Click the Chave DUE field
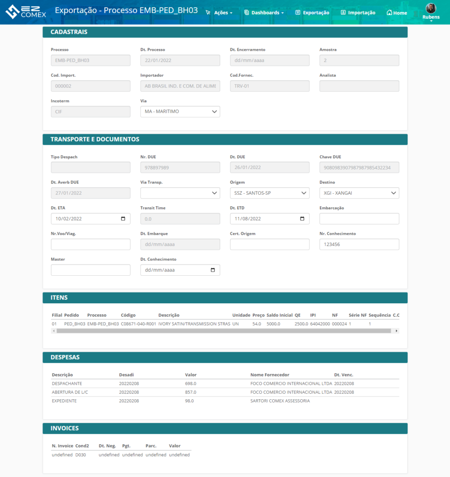This screenshot has width=450, height=477. click(359, 168)
